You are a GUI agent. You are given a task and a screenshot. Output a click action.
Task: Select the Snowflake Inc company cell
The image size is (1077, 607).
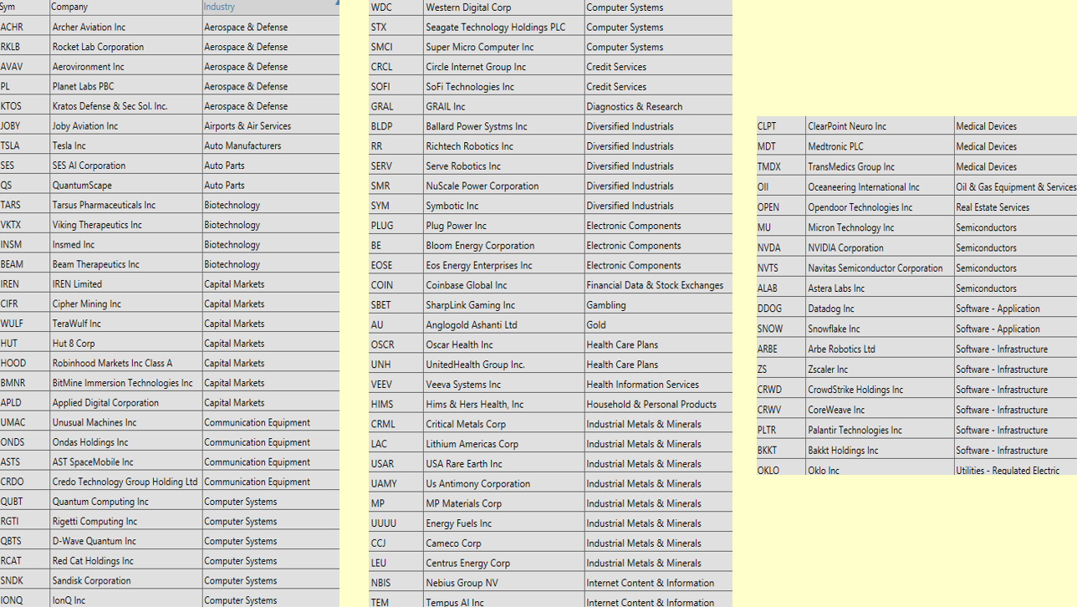[880, 329]
